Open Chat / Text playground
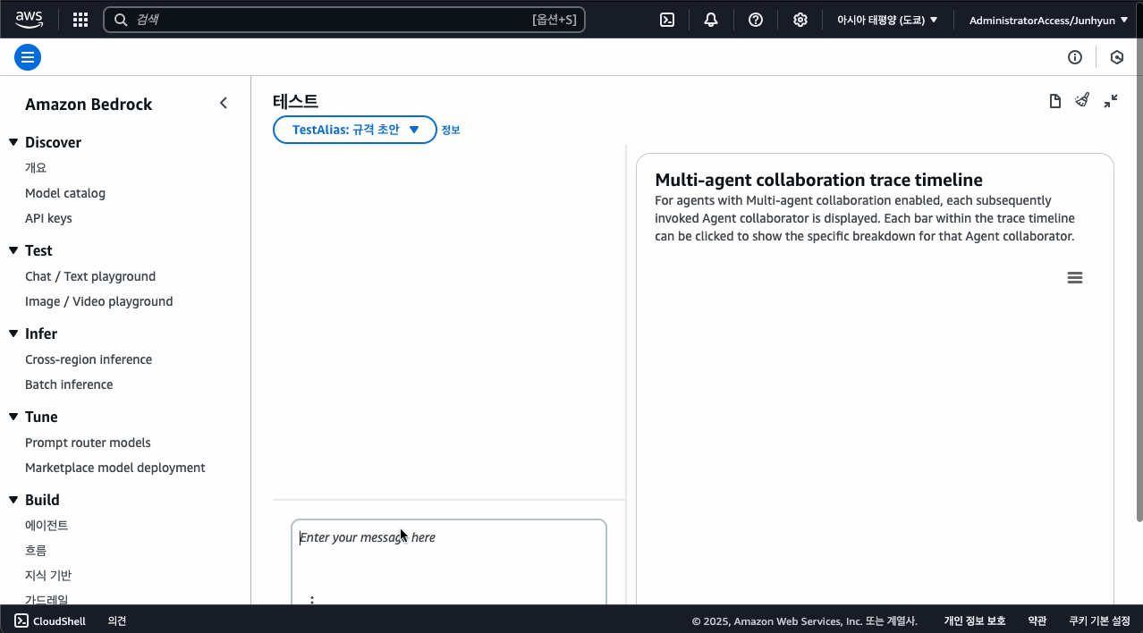 [90, 276]
